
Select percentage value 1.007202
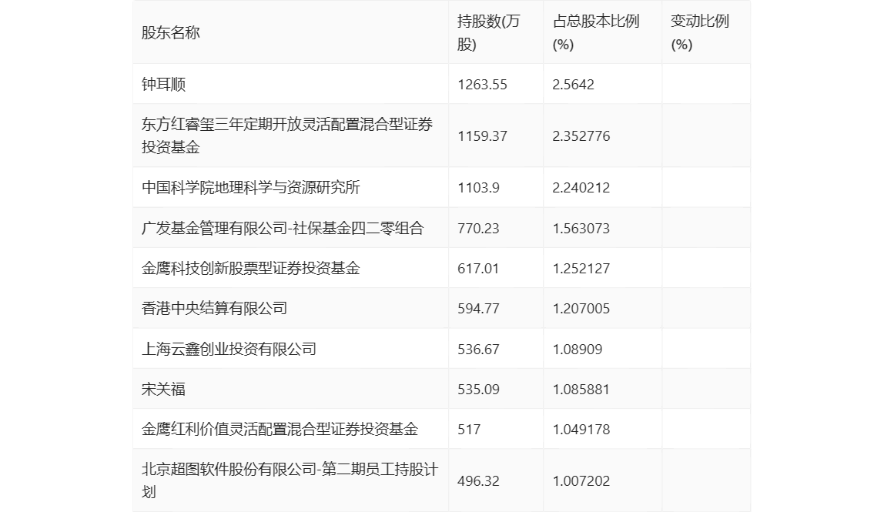[x=581, y=480]
